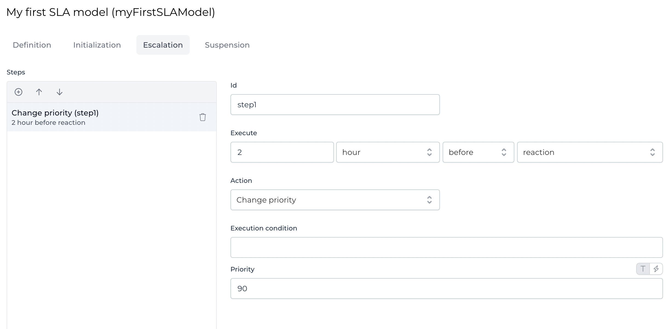The image size is (669, 329).
Task: Move the selected step up
Action: 39,92
